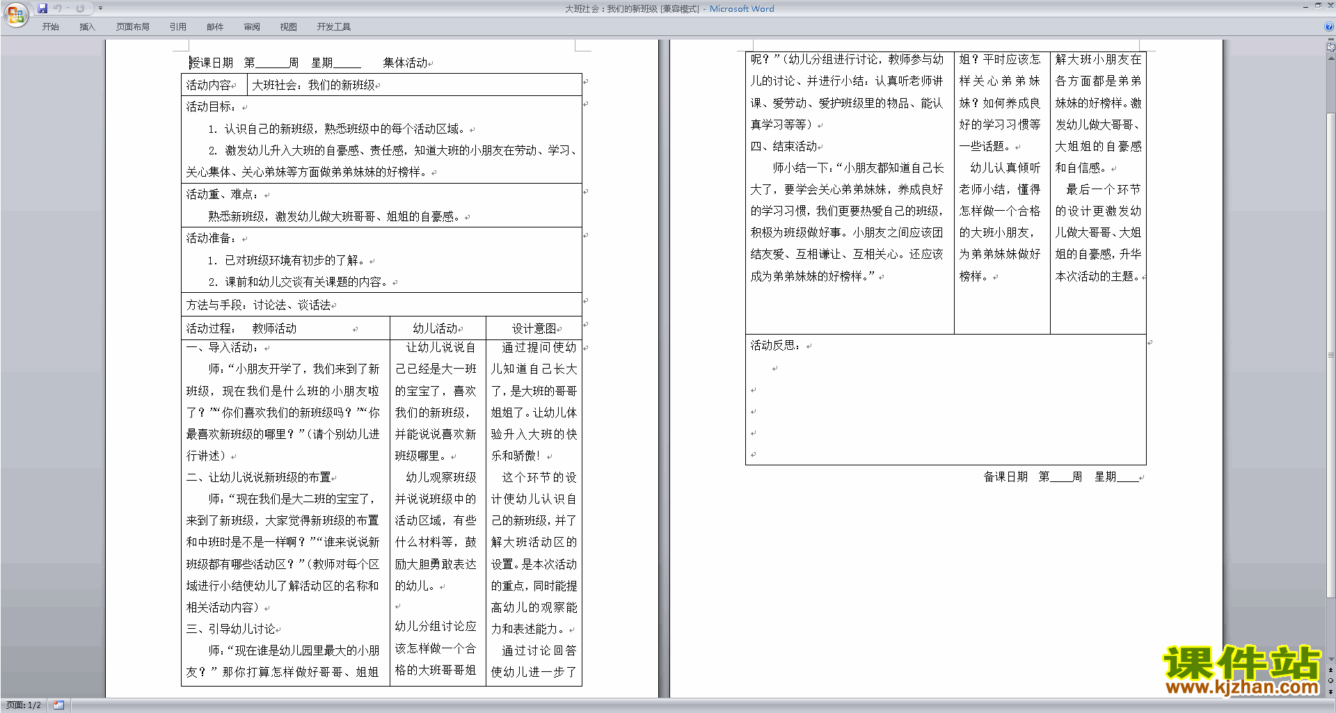
Task: Click the heading 三、引导幼儿讨论
Action: 230,629
